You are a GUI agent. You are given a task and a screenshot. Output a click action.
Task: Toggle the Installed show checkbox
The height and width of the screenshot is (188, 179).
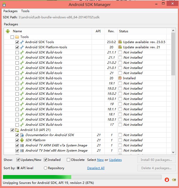point(45,160)
